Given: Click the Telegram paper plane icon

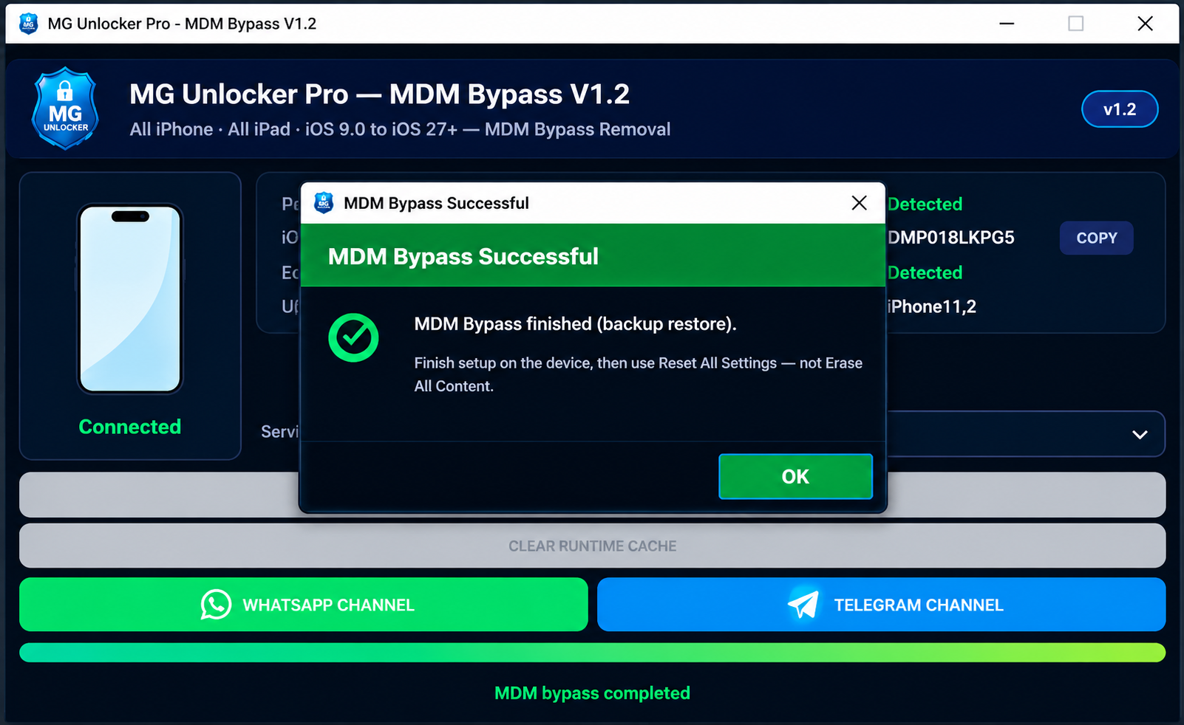Looking at the screenshot, I should [x=803, y=605].
